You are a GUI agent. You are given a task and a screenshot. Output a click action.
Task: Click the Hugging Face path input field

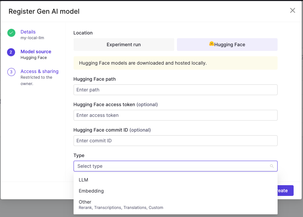pos(175,90)
